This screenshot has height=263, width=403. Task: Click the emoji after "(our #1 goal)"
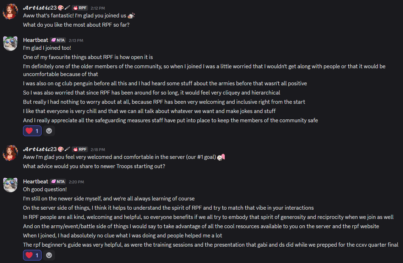pyautogui.click(x=221, y=157)
